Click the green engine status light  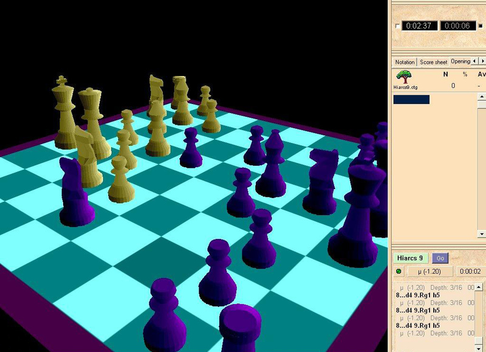399,271
